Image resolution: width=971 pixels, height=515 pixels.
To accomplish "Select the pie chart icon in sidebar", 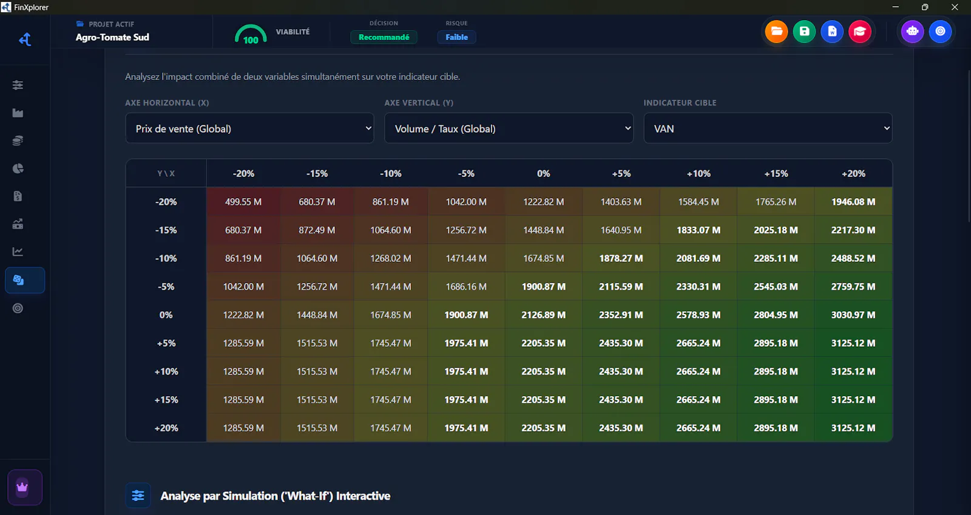I will click(x=18, y=168).
